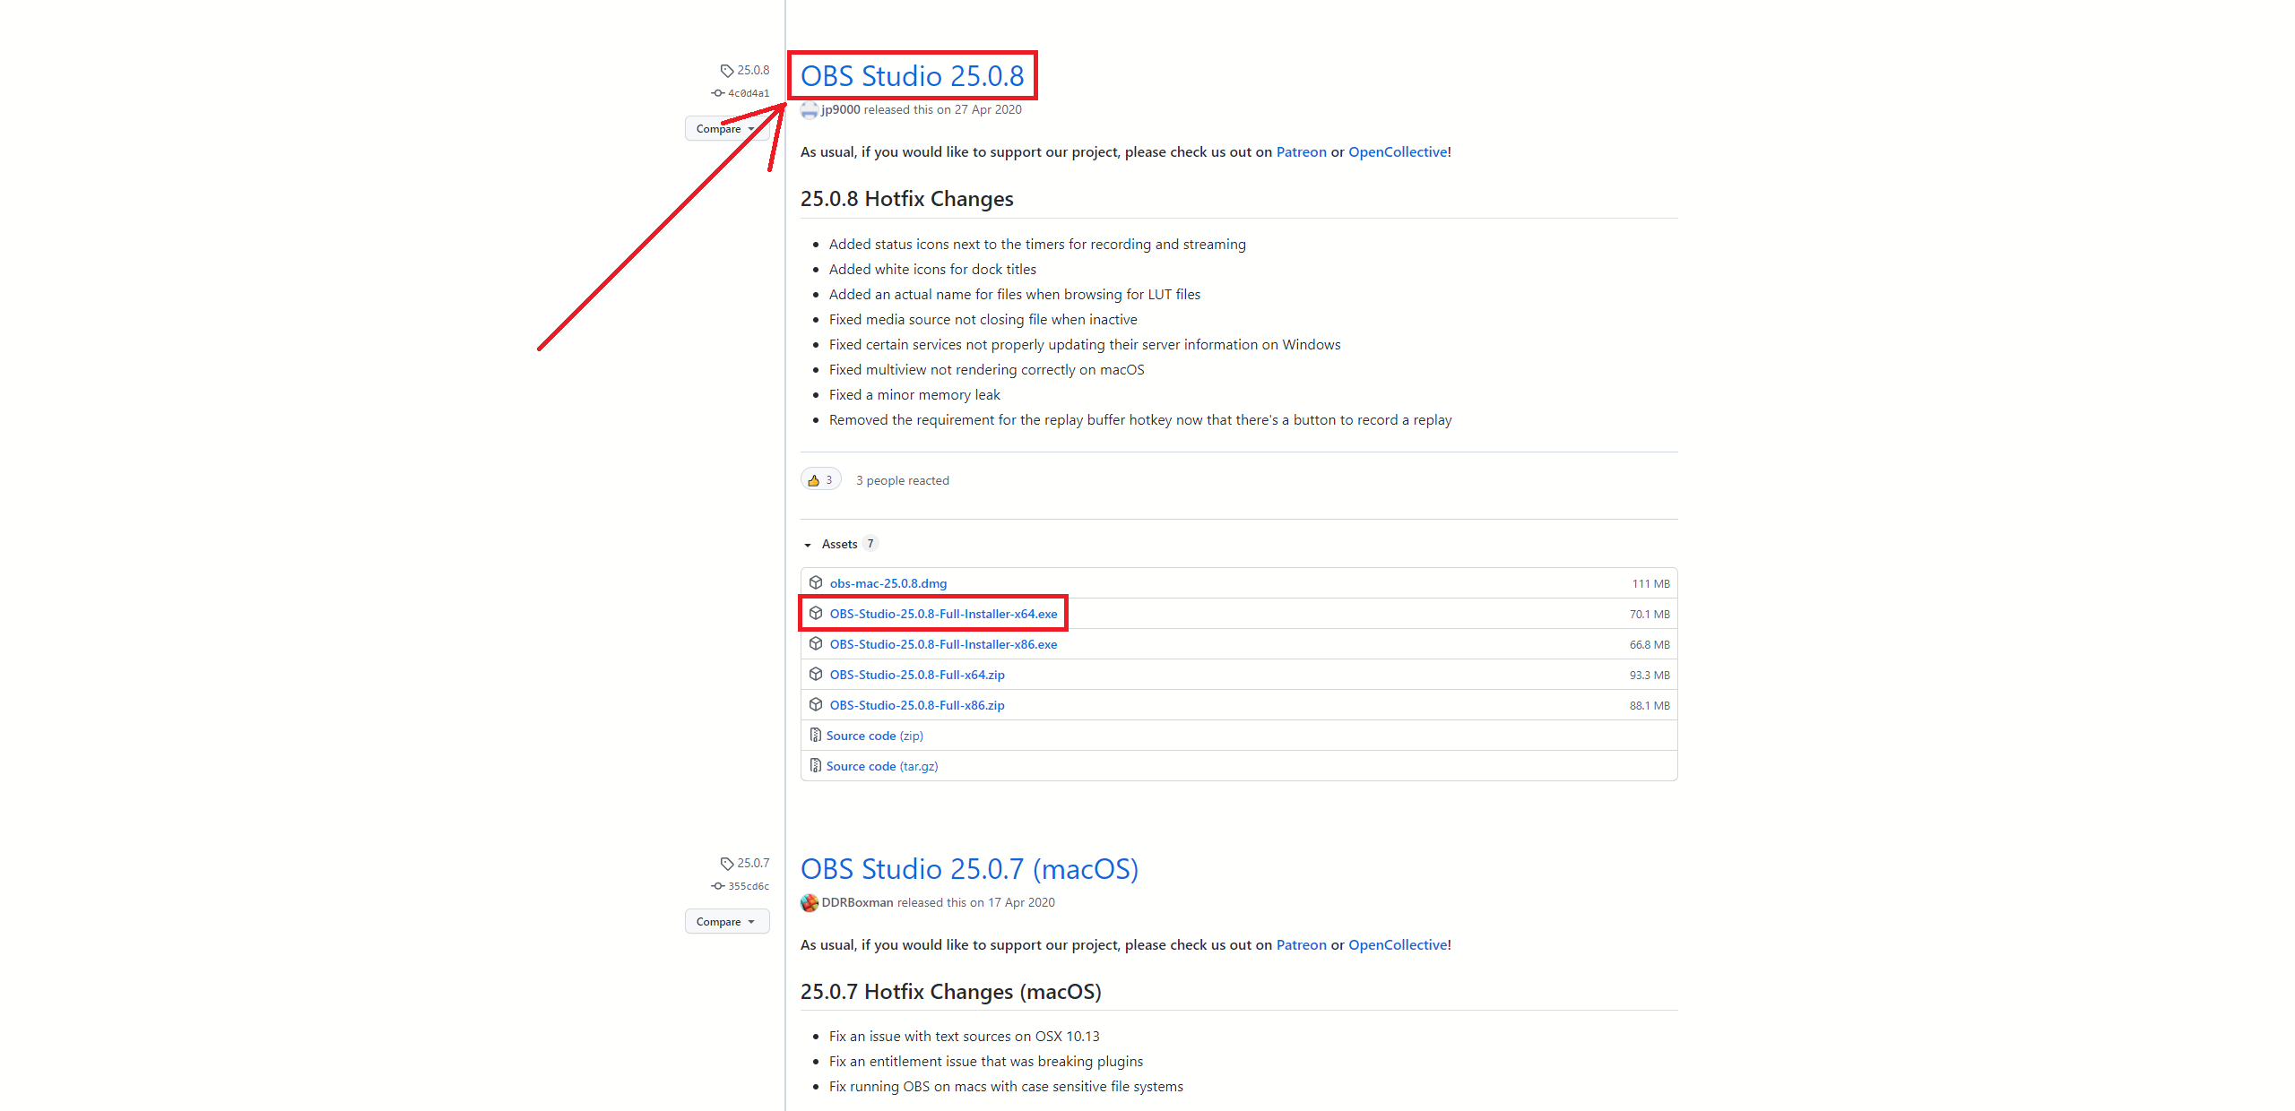
Task: Click jp9000's avatar image
Action: (810, 110)
